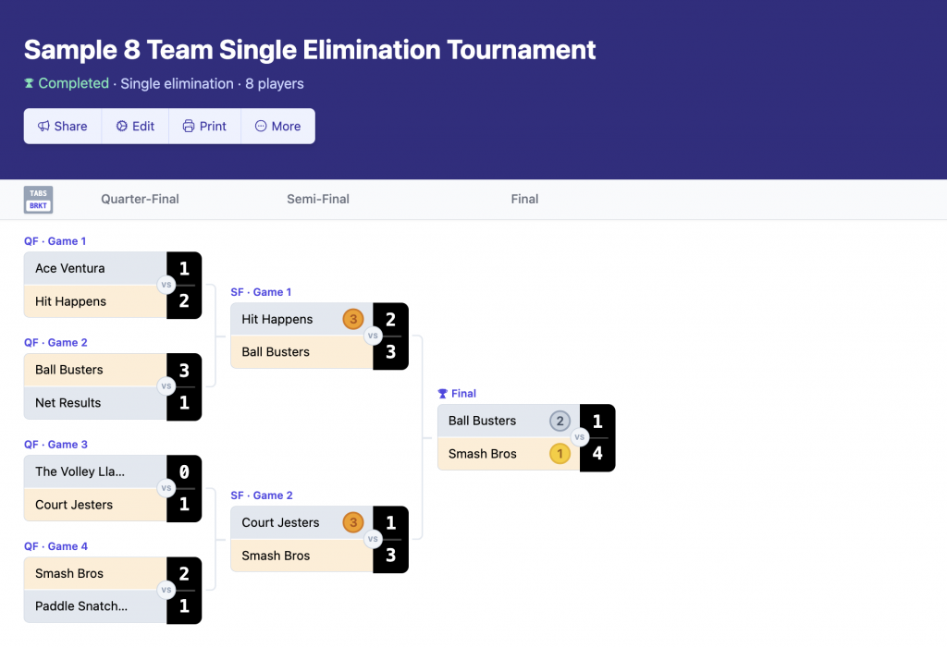Select the Semi-Final round header
947x648 pixels.
(x=318, y=199)
